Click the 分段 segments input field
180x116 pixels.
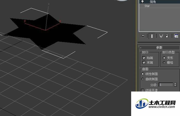(x=166, y=85)
